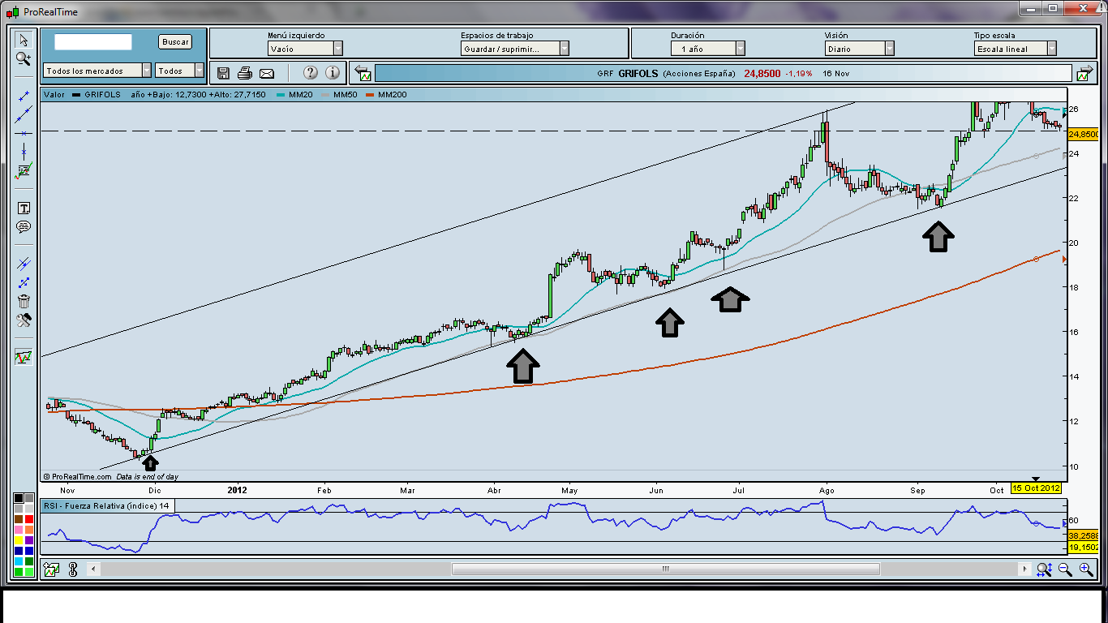Open the Todos los mercados dropdown
This screenshot has width=1108, height=623.
coord(97,71)
